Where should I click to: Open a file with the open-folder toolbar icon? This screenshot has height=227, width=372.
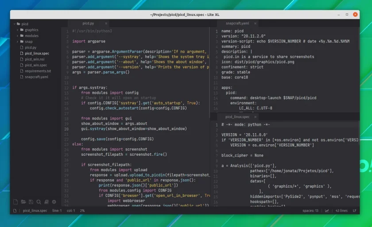coord(23,202)
